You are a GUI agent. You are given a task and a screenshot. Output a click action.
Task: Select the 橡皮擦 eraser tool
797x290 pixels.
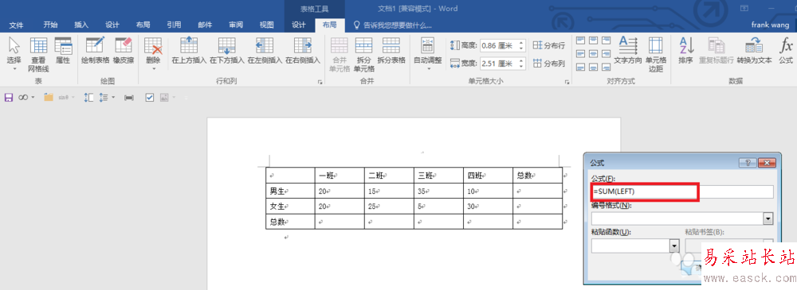point(124,51)
